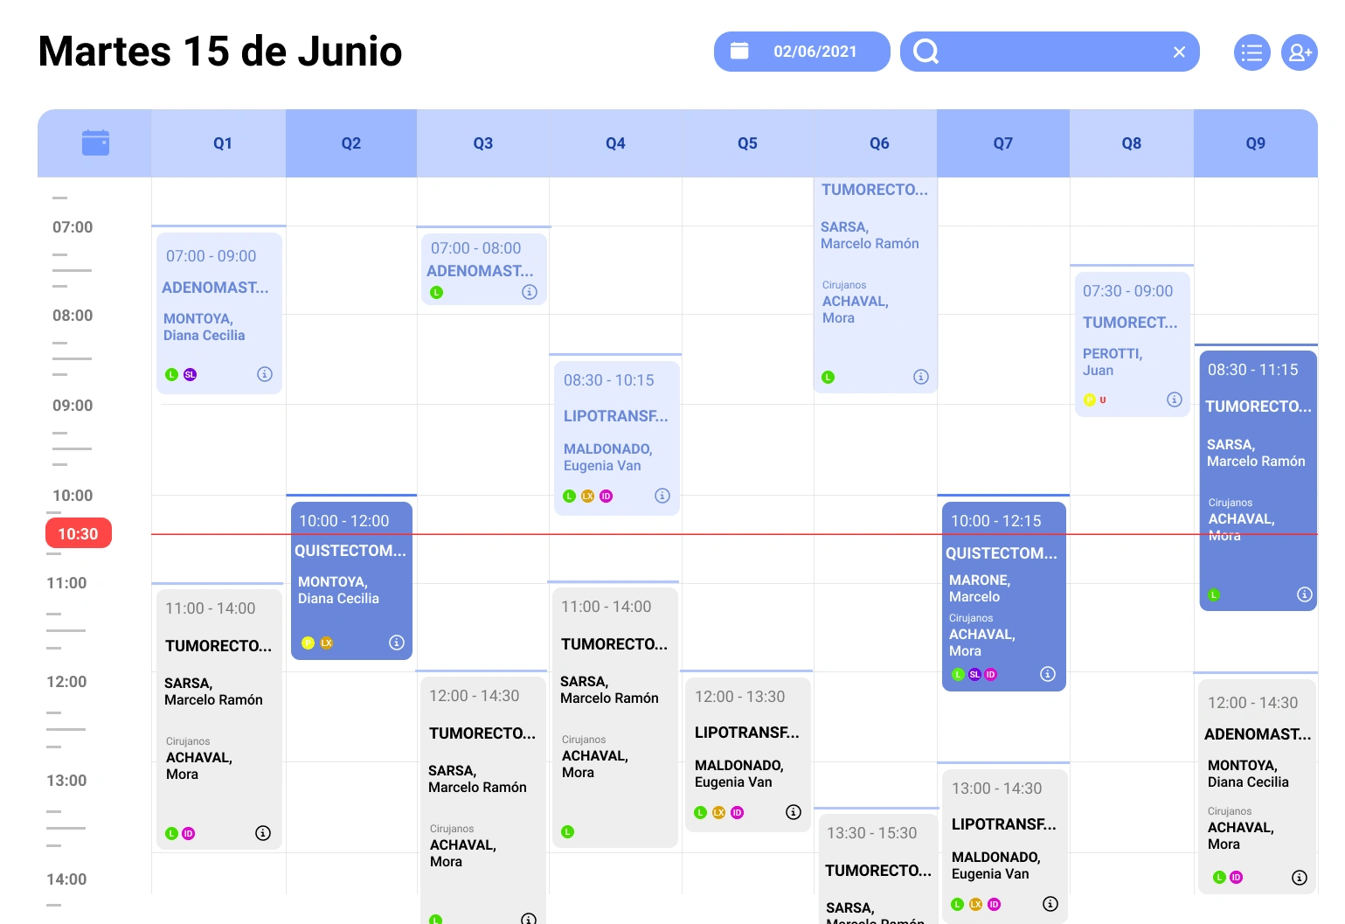Click the 14:00 time label
The image size is (1345, 924).
click(66, 879)
